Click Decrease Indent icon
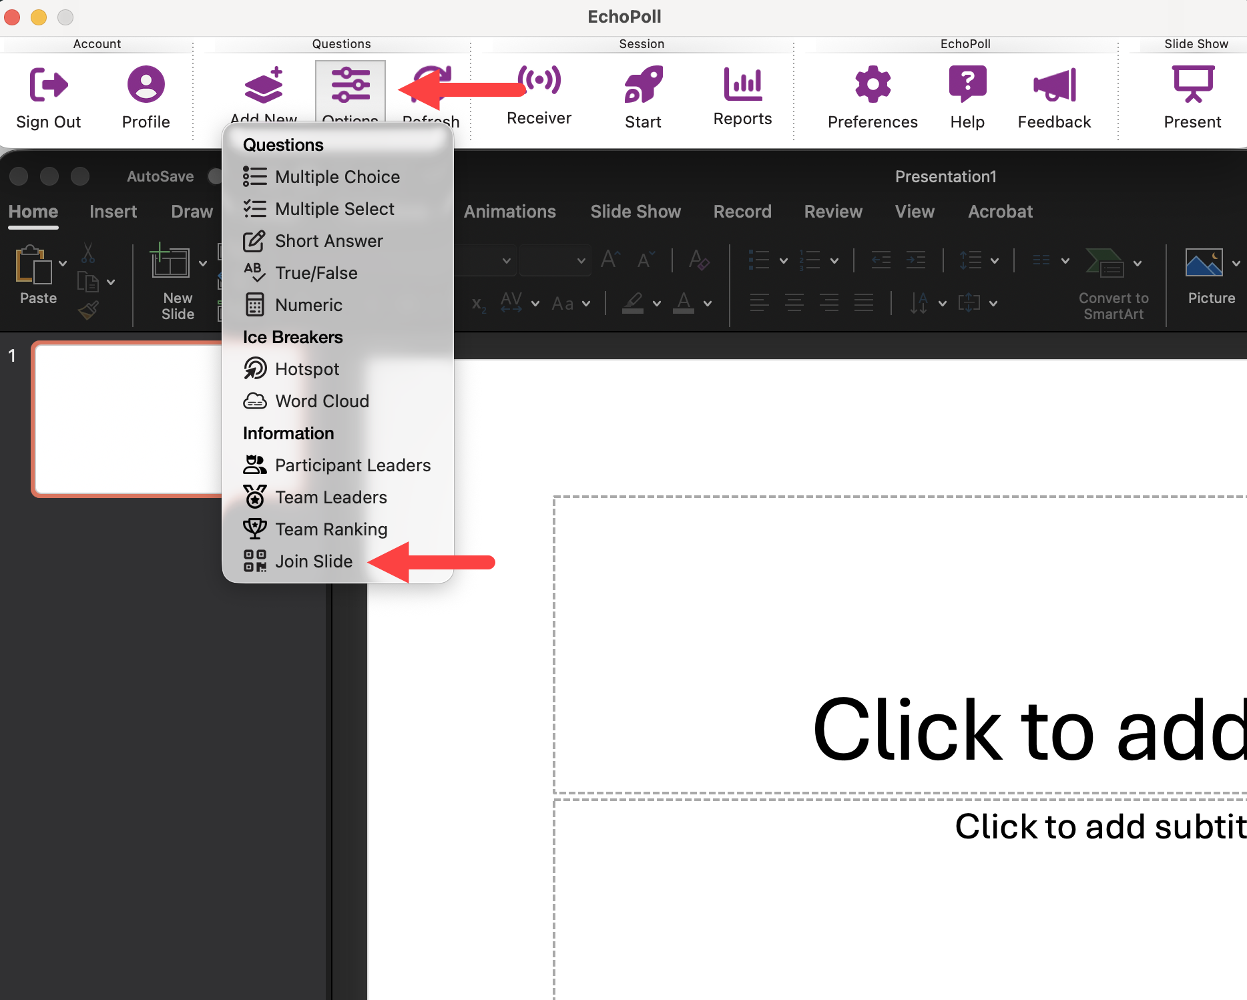 [881, 260]
